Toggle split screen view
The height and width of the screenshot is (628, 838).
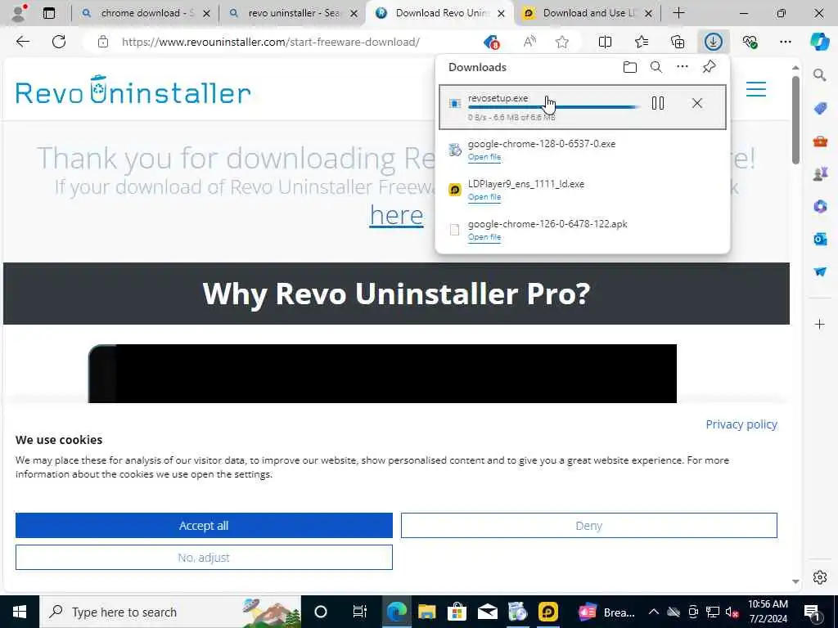point(605,42)
